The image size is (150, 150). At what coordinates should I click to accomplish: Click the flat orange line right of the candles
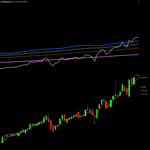click(143, 78)
